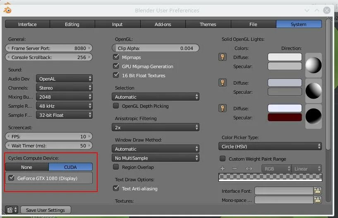Switch to the Themes tab
The height and width of the screenshot is (218, 338).
pos(208,24)
